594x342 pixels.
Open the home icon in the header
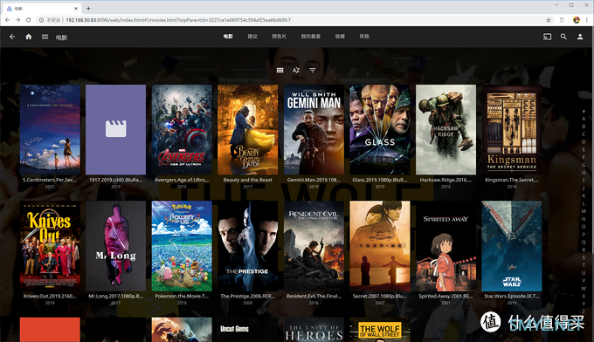(29, 37)
